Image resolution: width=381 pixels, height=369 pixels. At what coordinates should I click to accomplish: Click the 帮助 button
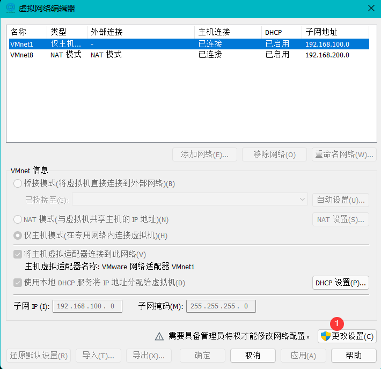354,356
